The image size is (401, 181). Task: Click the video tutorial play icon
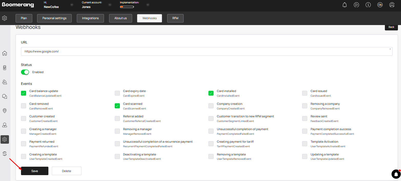click(356, 5)
